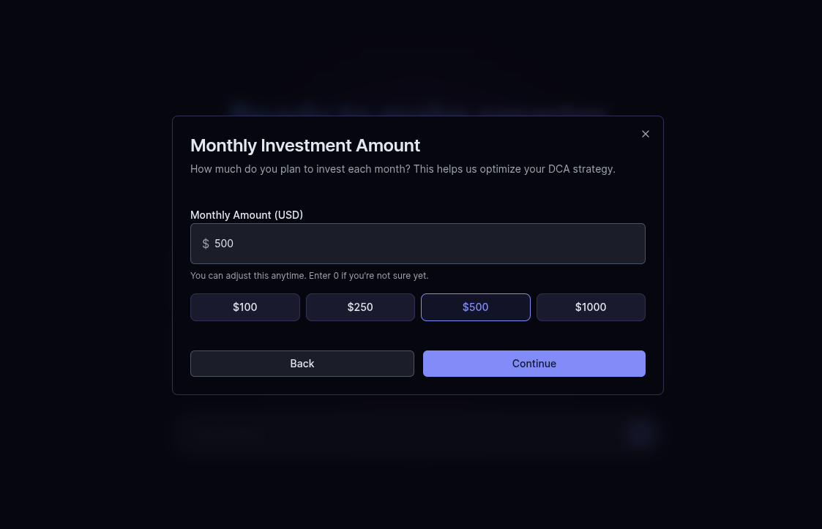
Task: Focus the Monthly Amount input showing 500
Action: [x=418, y=244]
